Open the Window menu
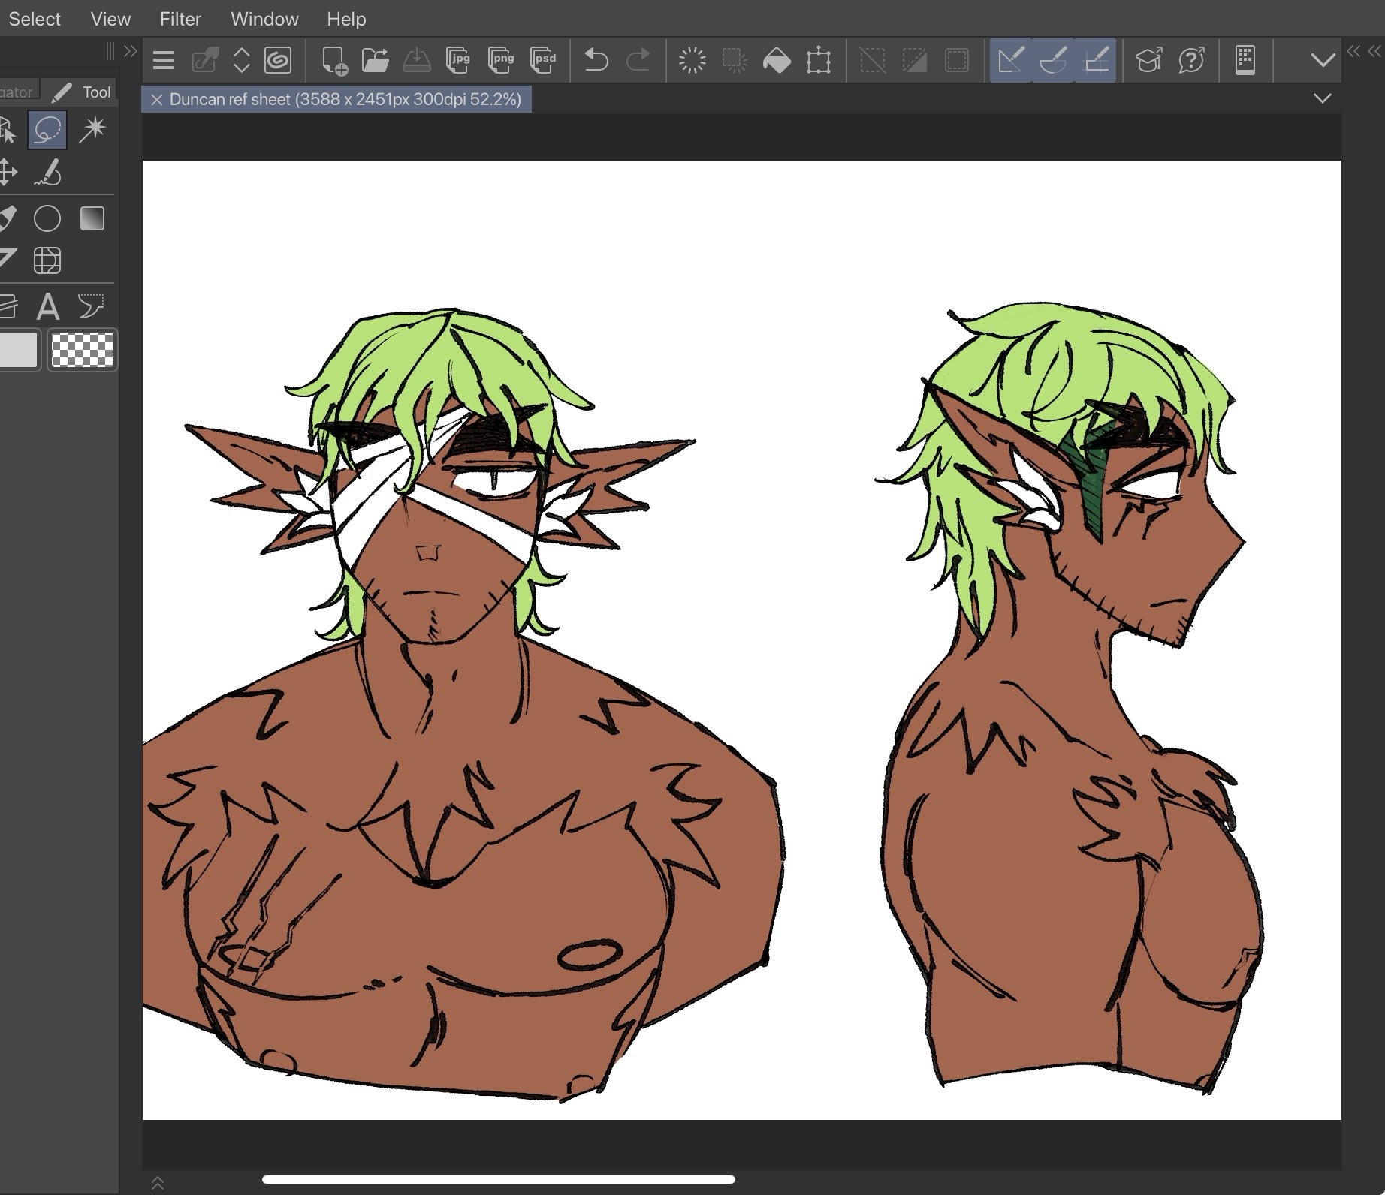 264,19
